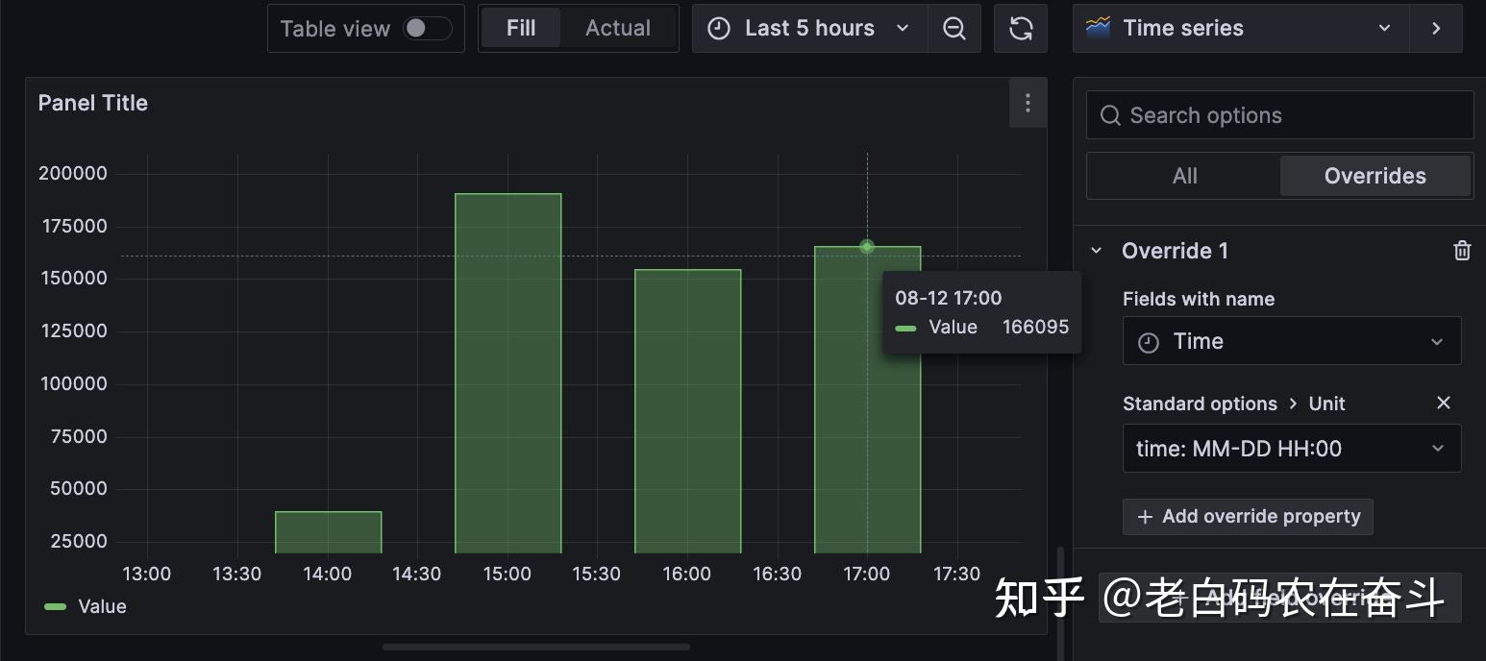The image size is (1486, 661).
Task: Open the time: MM-DD HH:00 unit dropdown
Action: coord(1291,448)
